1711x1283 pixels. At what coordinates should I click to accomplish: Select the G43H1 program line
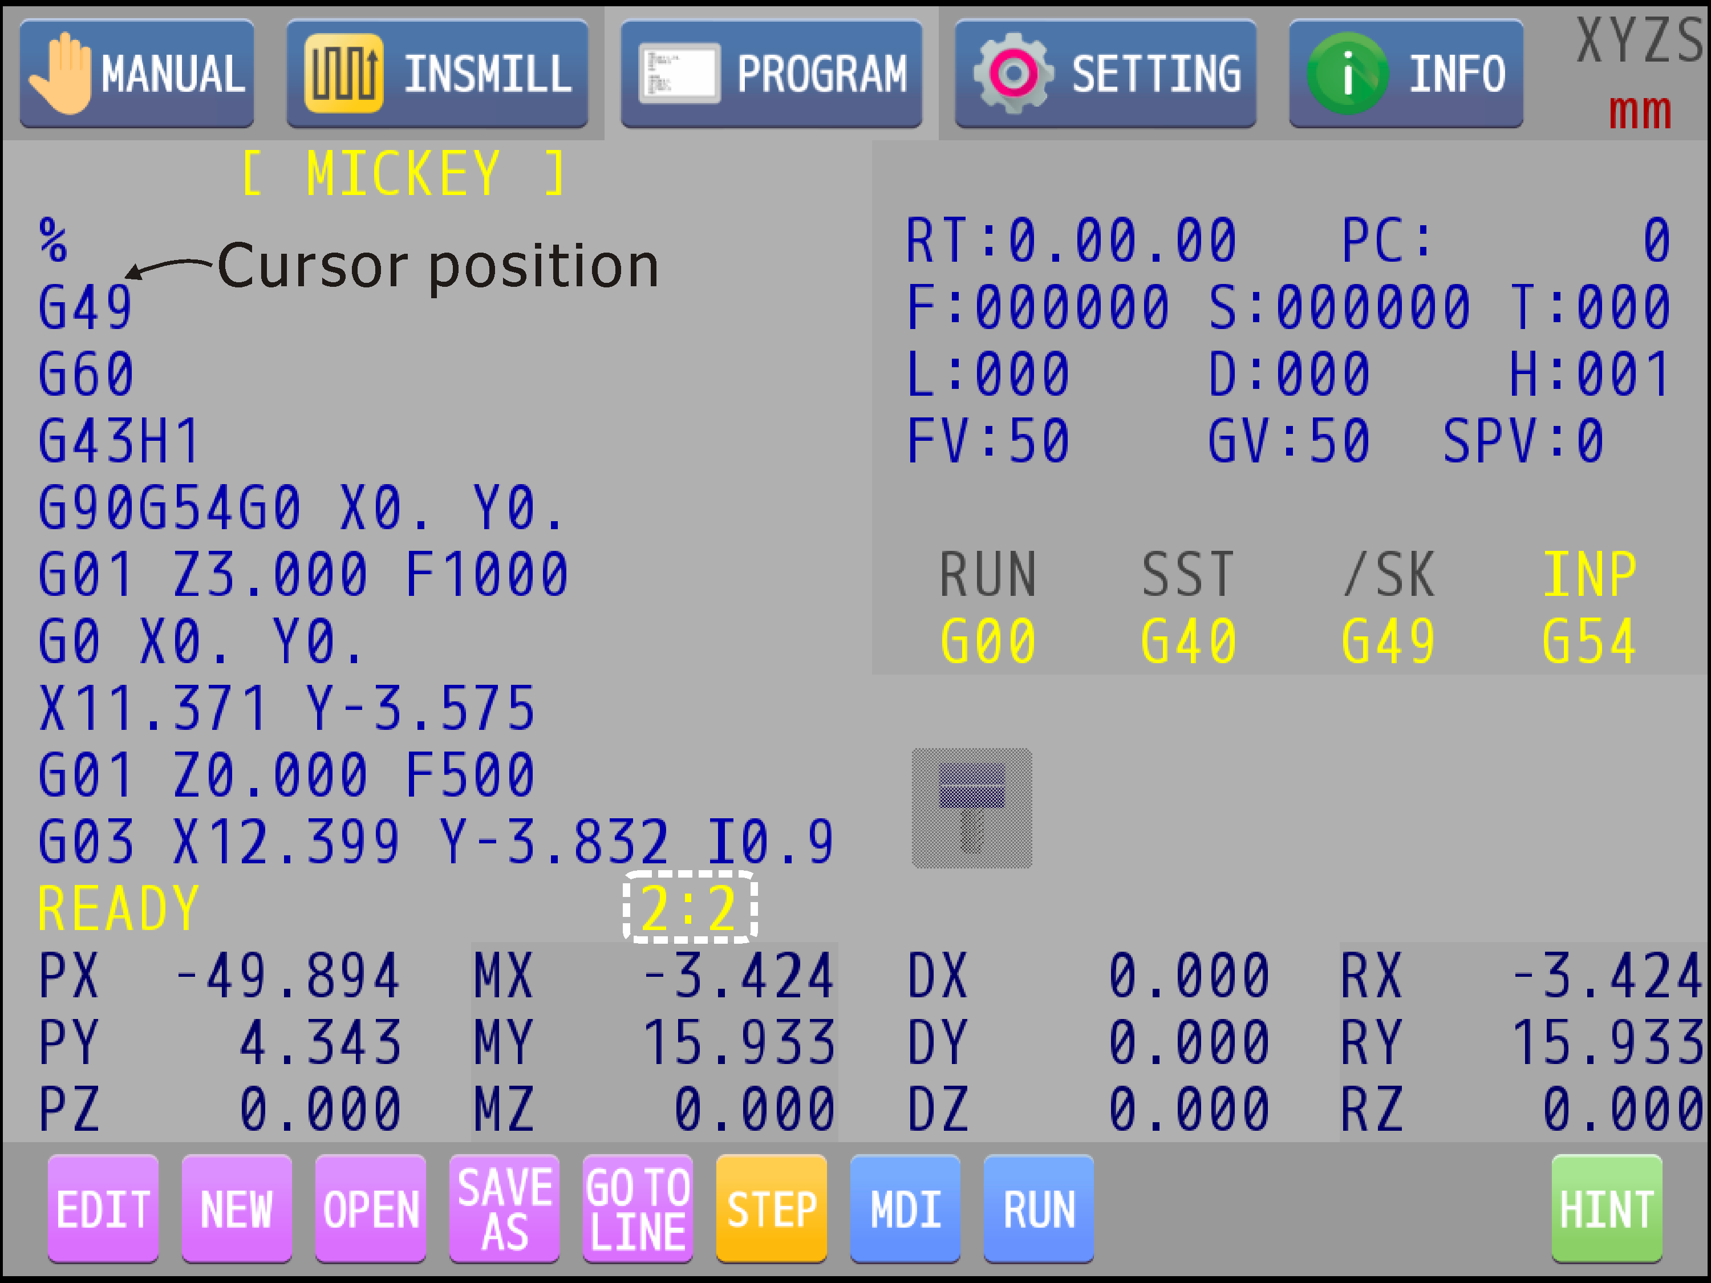pyautogui.click(x=120, y=441)
